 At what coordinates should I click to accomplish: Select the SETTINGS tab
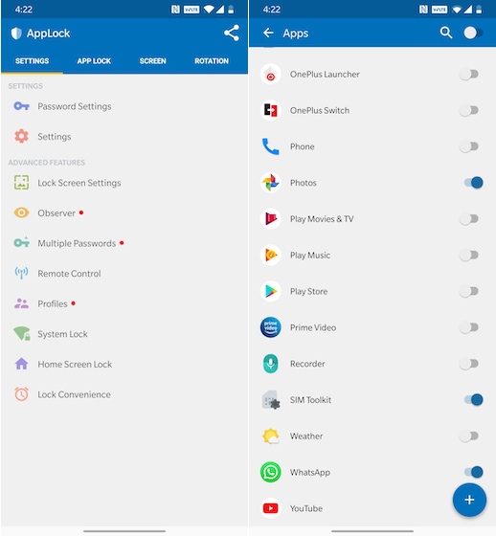32,61
